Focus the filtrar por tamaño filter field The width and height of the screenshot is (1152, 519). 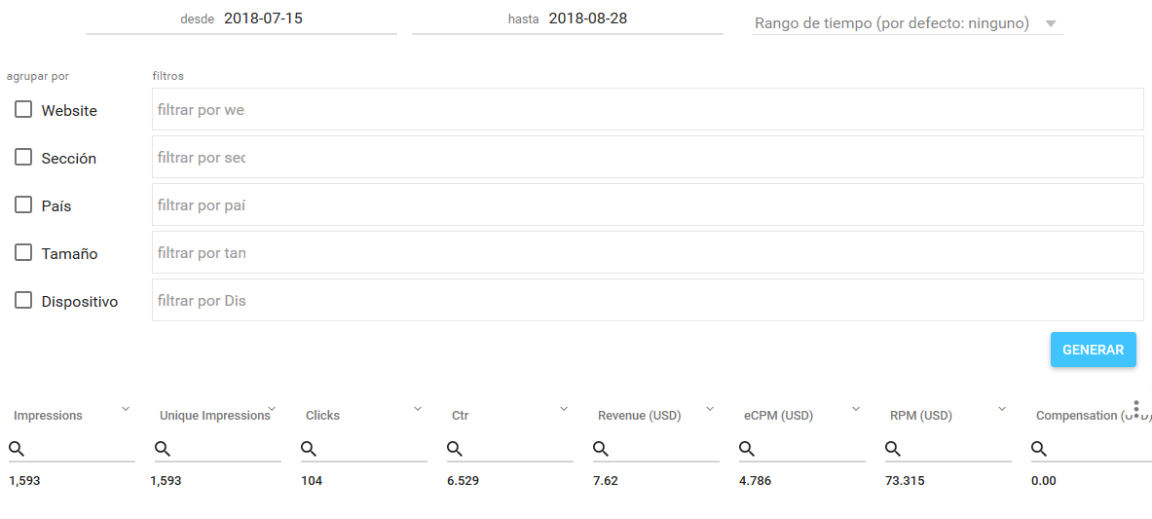(647, 253)
